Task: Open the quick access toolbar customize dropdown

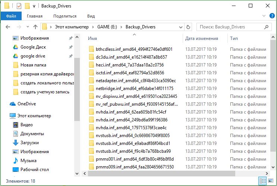Action: pyautogui.click(x=34, y=6)
